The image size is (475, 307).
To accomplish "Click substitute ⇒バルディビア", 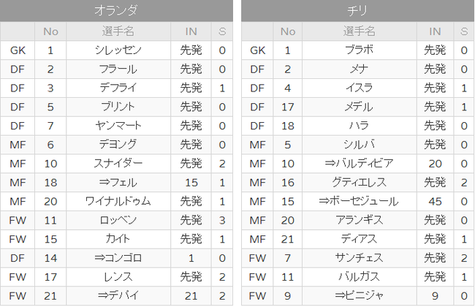I will (360, 163).
